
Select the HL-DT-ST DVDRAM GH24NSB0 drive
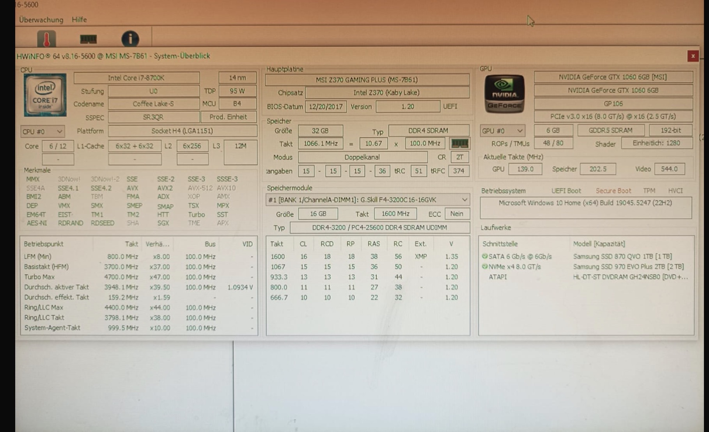coord(630,277)
